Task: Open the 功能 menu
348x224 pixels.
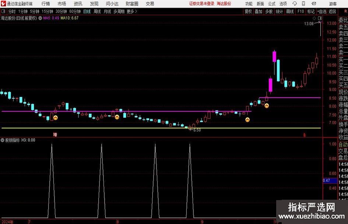Action: tap(249, 4)
